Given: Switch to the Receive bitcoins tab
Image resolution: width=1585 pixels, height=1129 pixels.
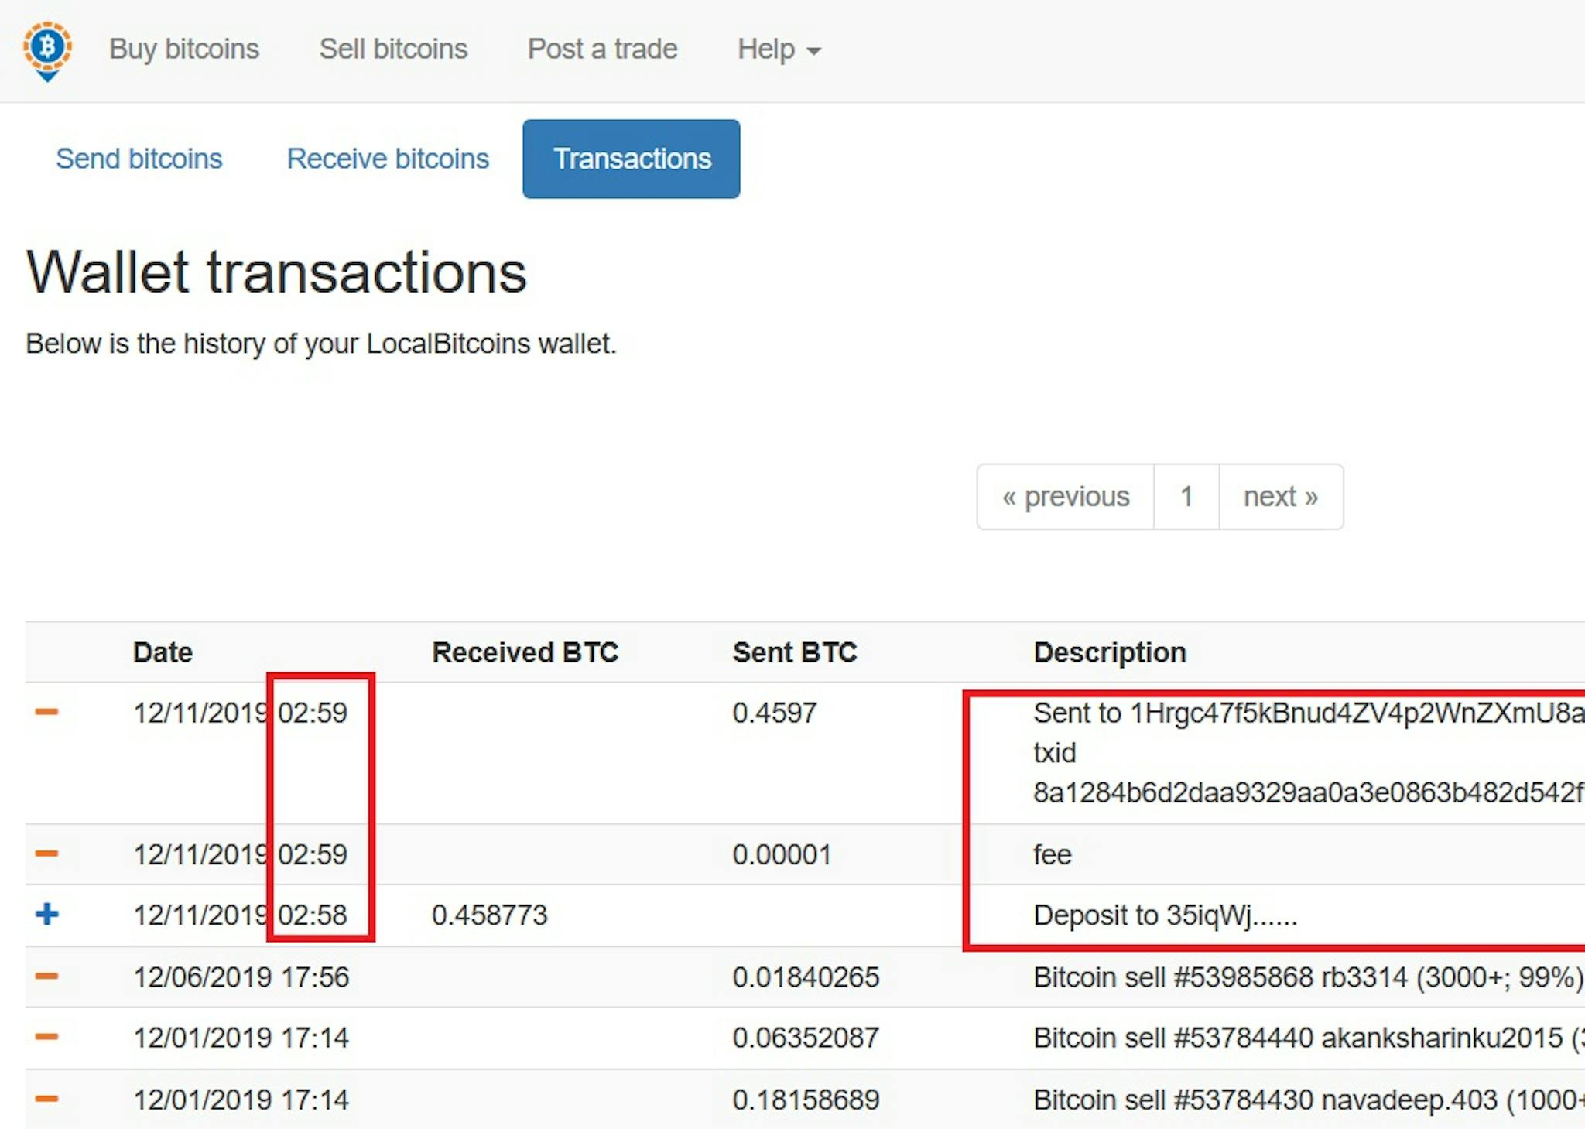Looking at the screenshot, I should 388,159.
